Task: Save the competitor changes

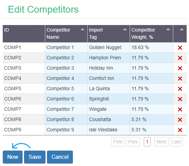Action: click(x=35, y=157)
